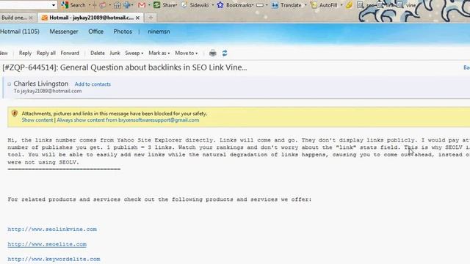Open Photos in the header
Image resolution: width=470 pixels, height=264 pixels.
point(123,32)
